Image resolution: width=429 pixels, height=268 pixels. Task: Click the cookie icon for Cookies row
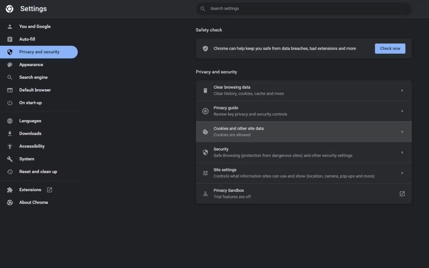click(205, 132)
